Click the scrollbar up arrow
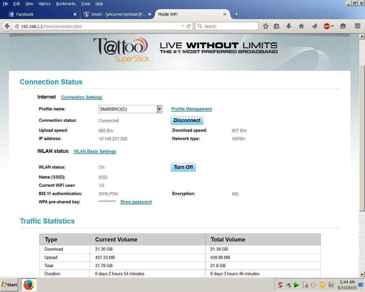365x292 pixels. click(x=362, y=36)
